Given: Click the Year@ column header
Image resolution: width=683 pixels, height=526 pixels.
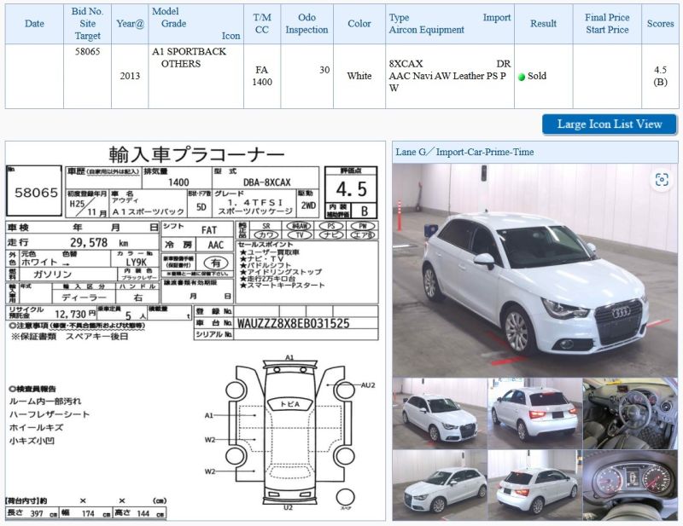Looking at the screenshot, I should [130, 24].
